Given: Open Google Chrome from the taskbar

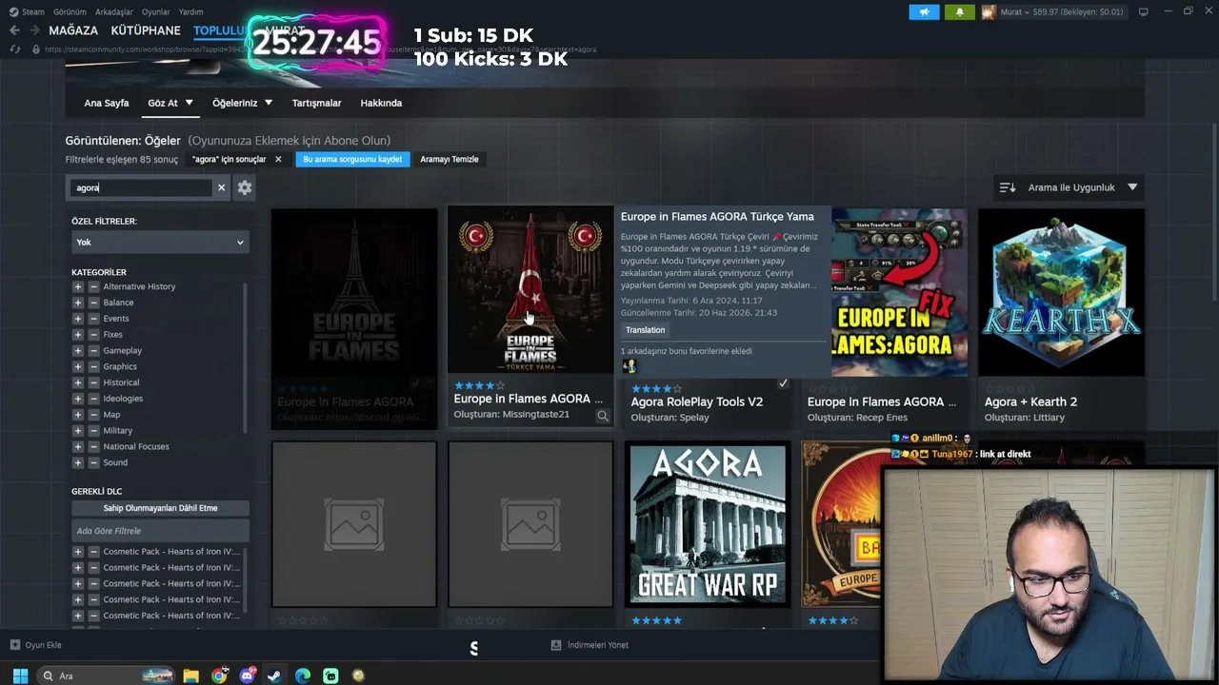Looking at the screenshot, I should click(x=219, y=675).
